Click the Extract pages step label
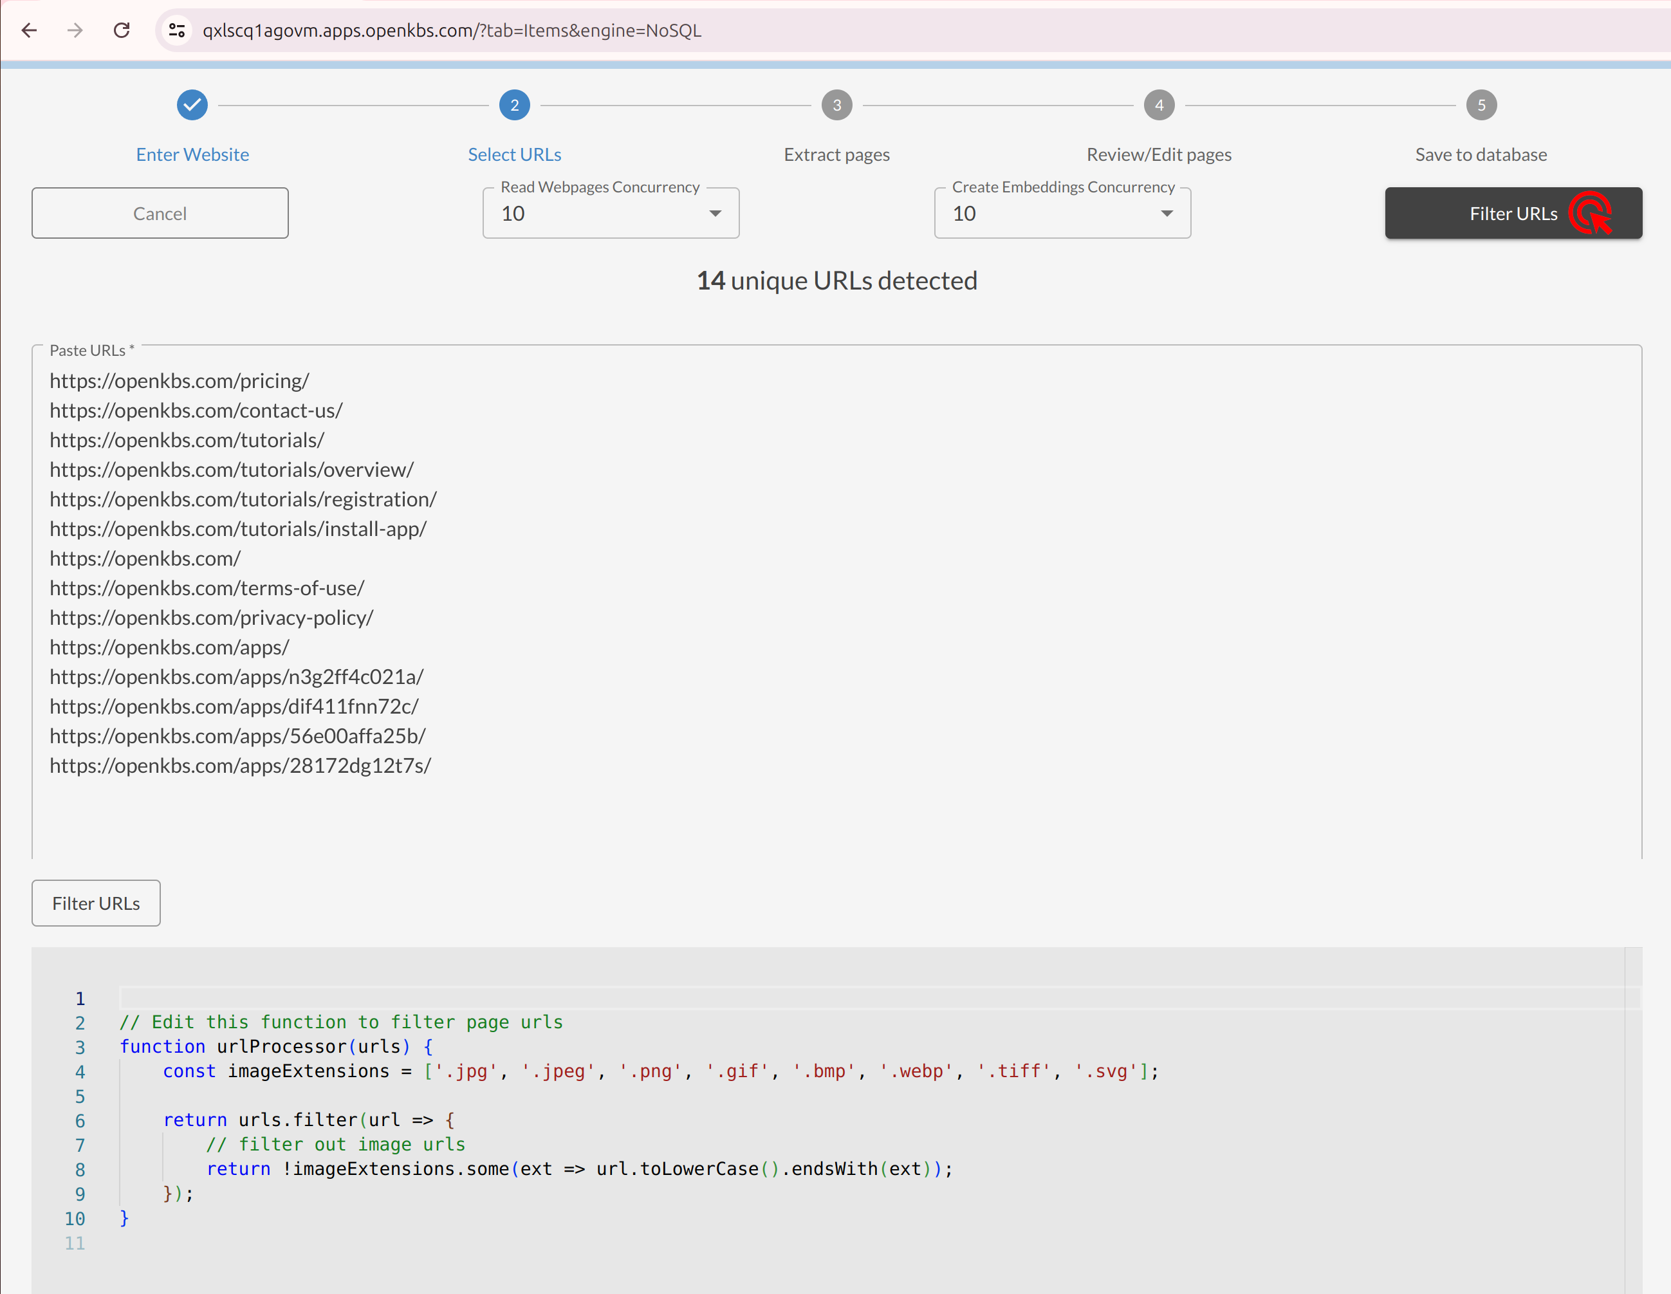This screenshot has width=1671, height=1294. tap(837, 154)
